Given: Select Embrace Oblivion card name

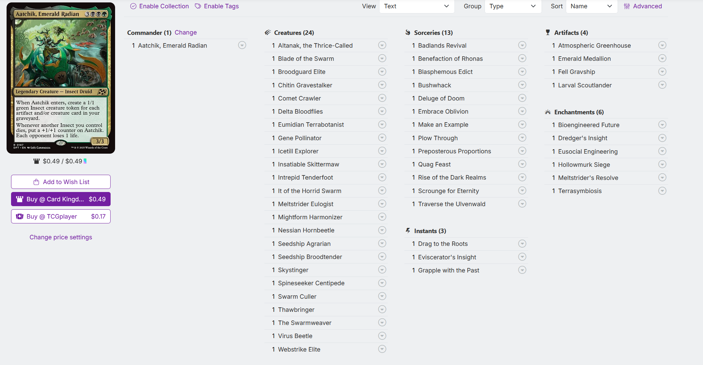Looking at the screenshot, I should [443, 112].
